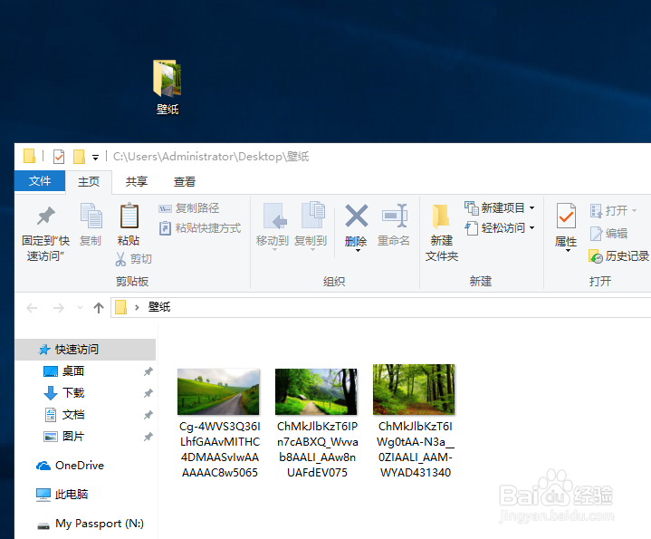Click the 历史记录 button
Viewport: 651px width, 539px height.
[x=618, y=256]
